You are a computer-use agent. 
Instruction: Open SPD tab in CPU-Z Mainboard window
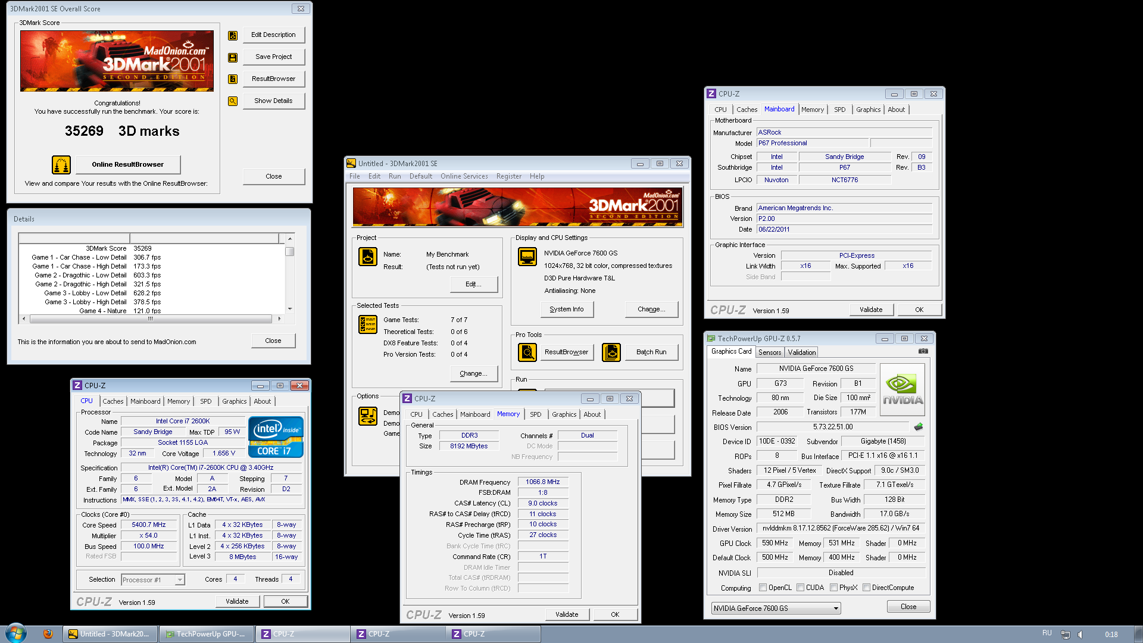[839, 110]
